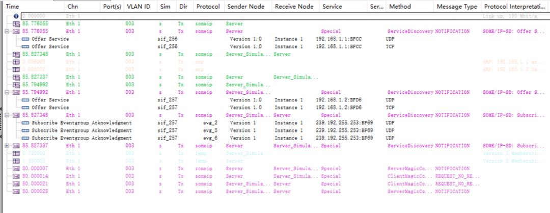Screen dimensions: 550x213
Task: Click the envelope icon of the 80.000014 row
Action: 16,176
